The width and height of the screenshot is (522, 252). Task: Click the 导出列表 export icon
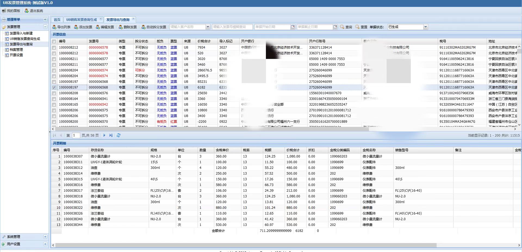54,27
